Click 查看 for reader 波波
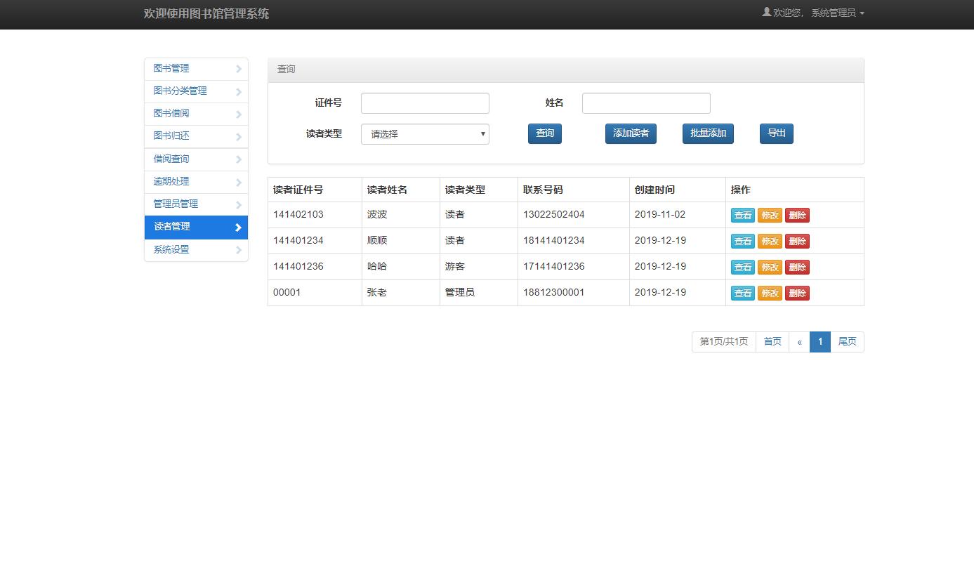This screenshot has width=974, height=580. click(742, 215)
